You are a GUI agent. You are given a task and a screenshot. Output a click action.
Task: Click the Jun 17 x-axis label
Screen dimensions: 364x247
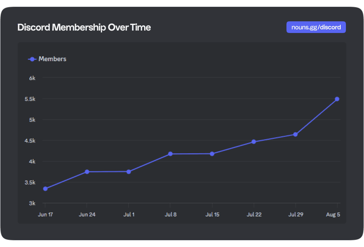(x=45, y=214)
